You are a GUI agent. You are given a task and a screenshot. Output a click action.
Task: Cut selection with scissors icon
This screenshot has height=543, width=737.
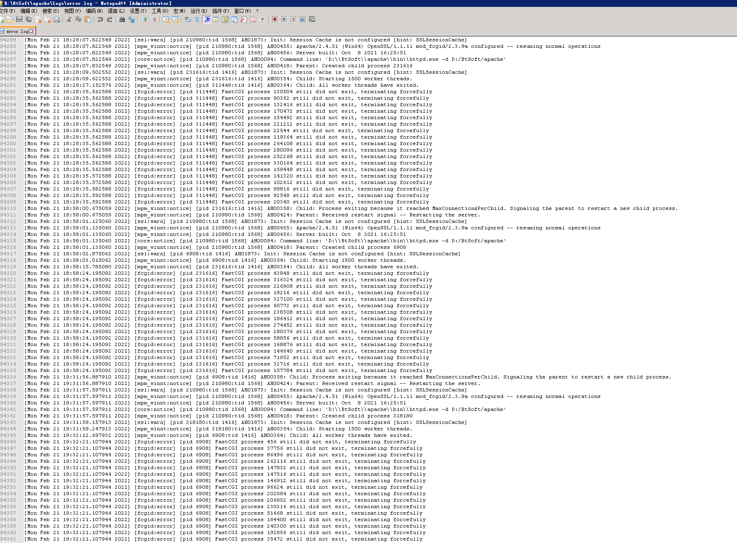coord(69,19)
